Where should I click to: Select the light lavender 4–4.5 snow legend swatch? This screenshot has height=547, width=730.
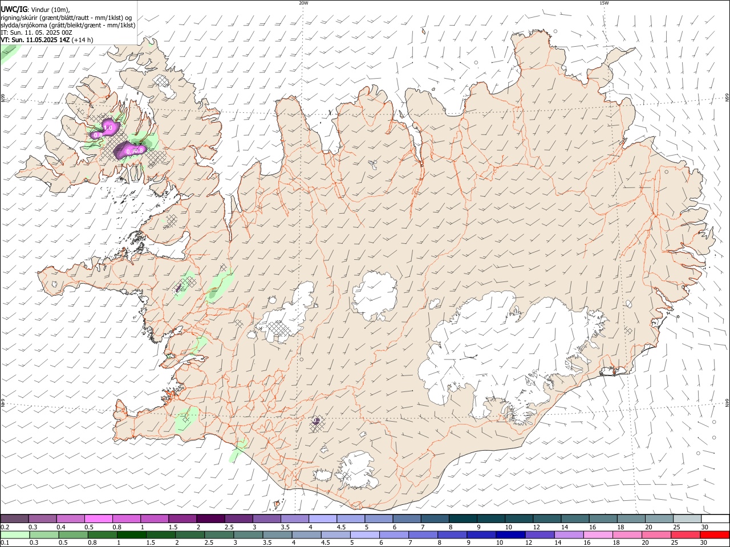coord(322,519)
